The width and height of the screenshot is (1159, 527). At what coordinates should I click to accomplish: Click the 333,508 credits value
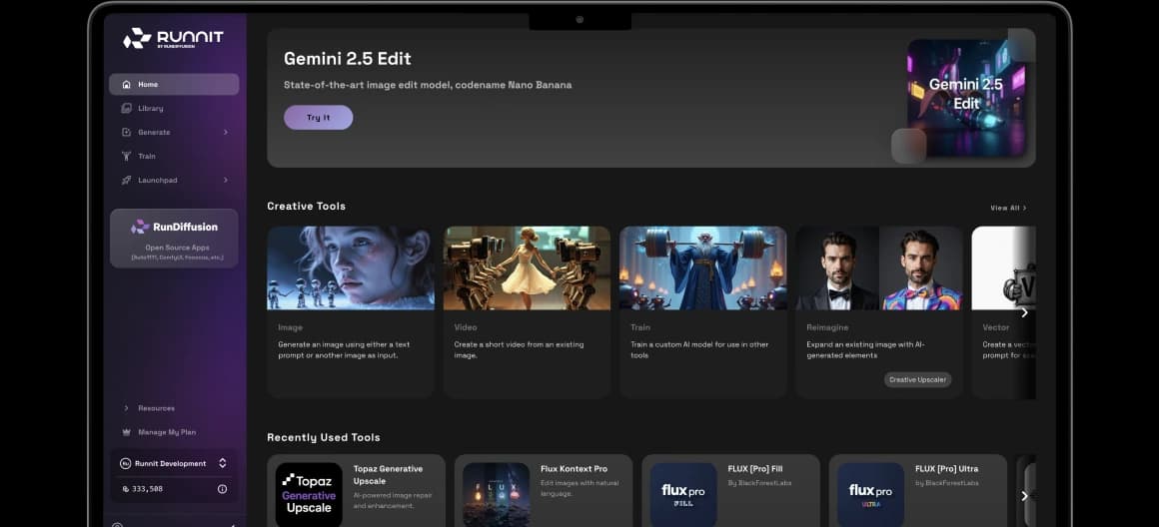pos(147,489)
